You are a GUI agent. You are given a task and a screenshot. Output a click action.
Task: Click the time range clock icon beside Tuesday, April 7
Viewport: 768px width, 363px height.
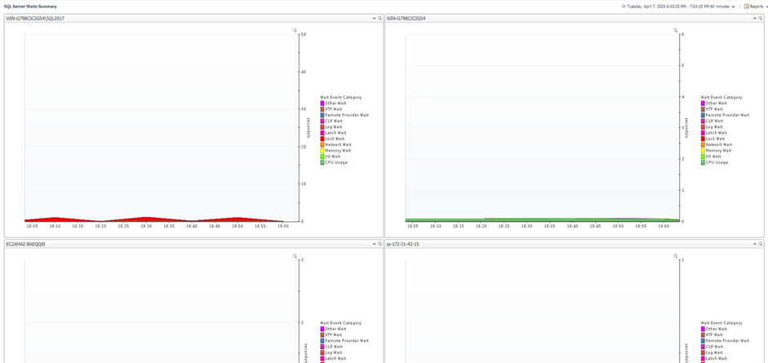point(624,7)
